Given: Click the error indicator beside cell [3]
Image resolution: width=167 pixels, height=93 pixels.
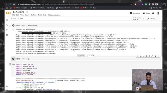Looking at the screenshot, I should tap(10, 64).
